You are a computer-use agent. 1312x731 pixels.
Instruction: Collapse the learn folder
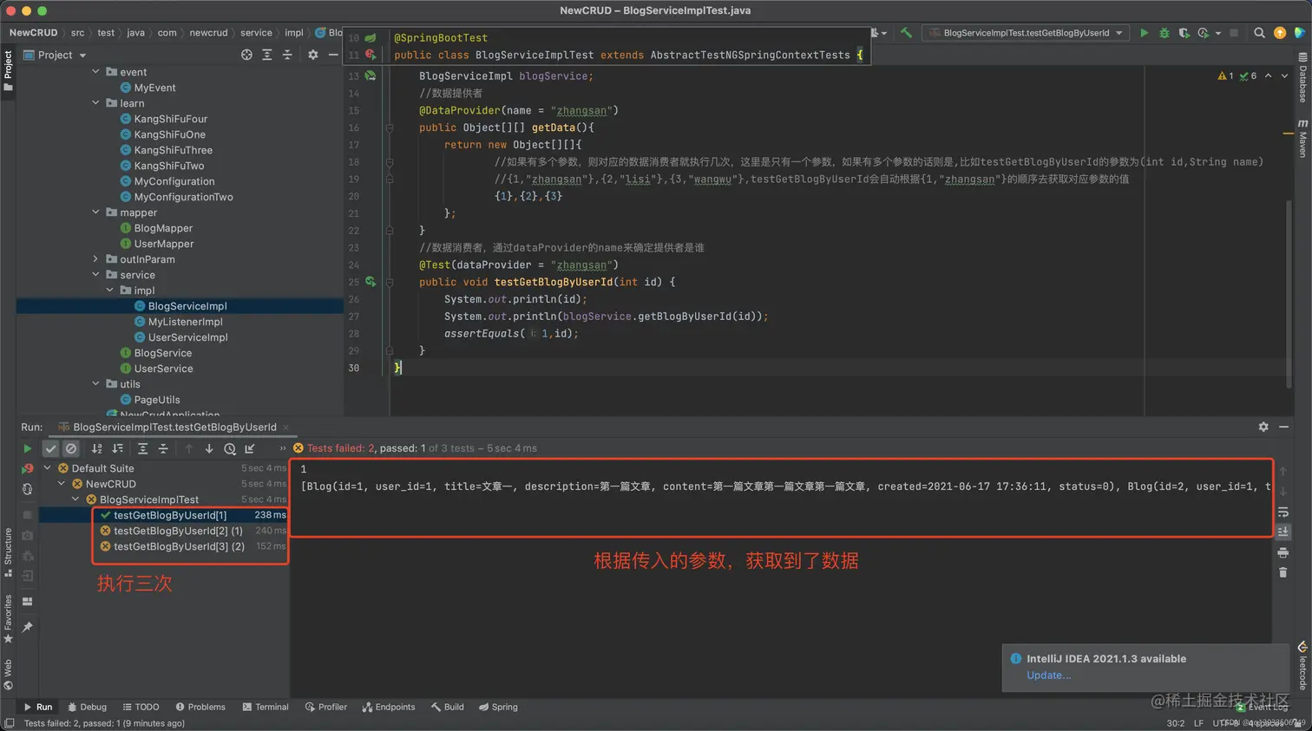point(95,103)
